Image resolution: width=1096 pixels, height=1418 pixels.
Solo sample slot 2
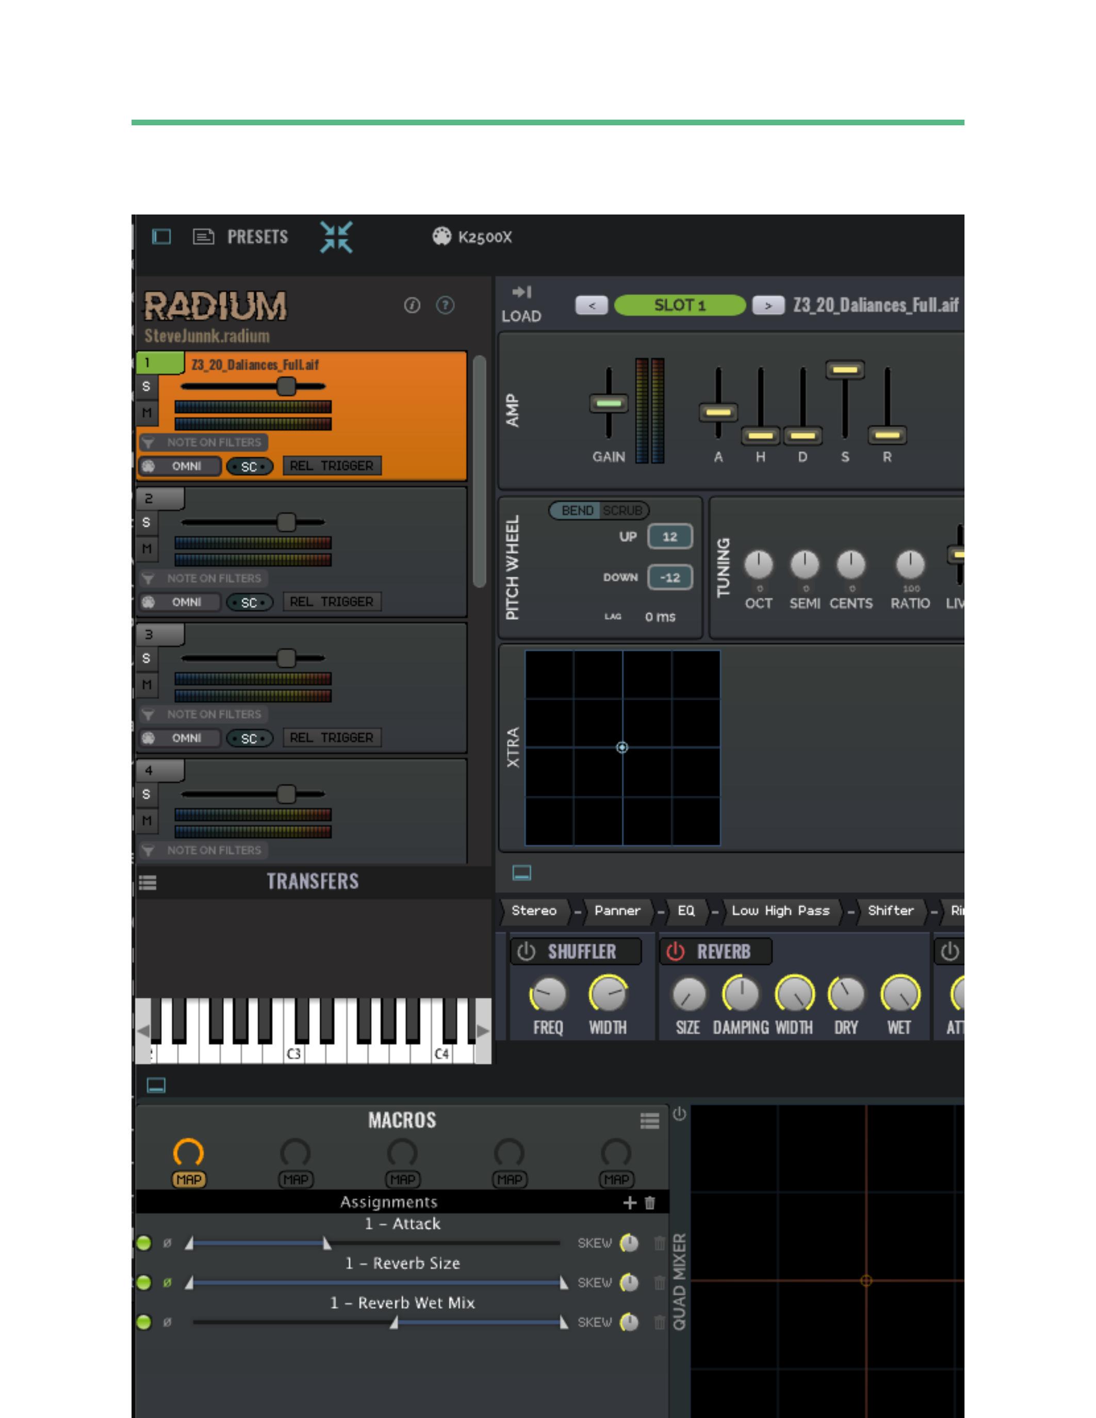click(x=147, y=523)
